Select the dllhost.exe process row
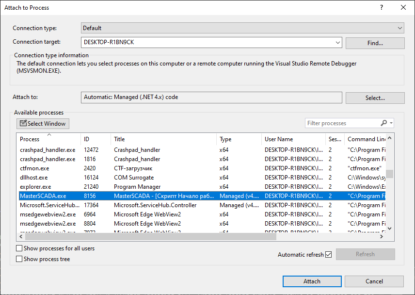 [202, 178]
